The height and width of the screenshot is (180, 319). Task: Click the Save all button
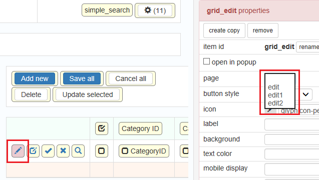[x=82, y=78]
